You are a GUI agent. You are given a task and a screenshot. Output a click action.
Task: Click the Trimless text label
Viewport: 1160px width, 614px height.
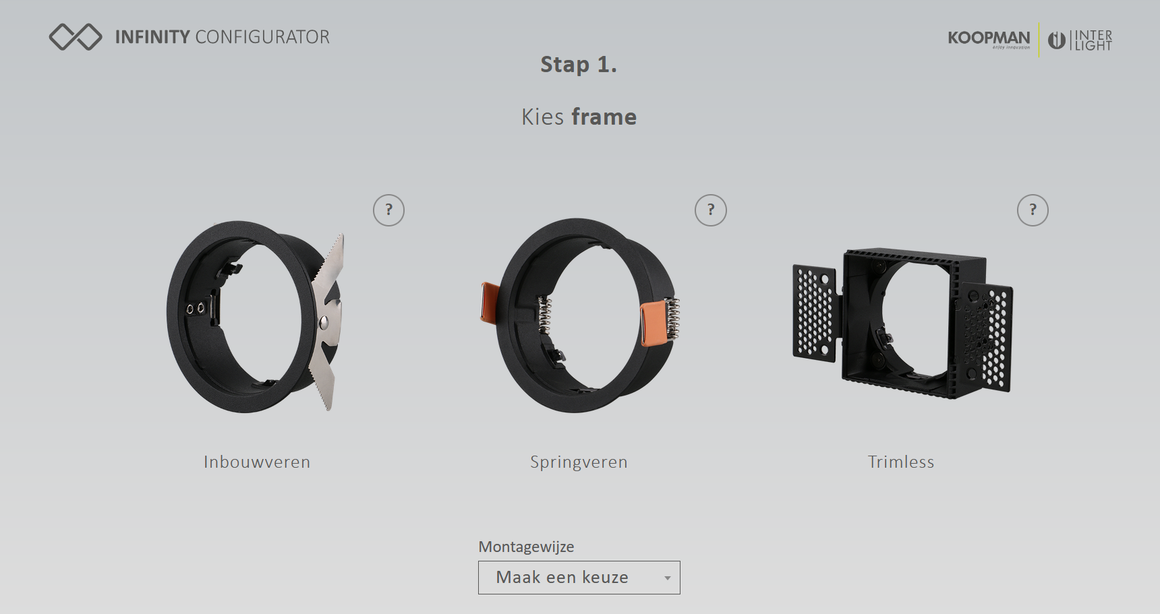[x=901, y=462]
